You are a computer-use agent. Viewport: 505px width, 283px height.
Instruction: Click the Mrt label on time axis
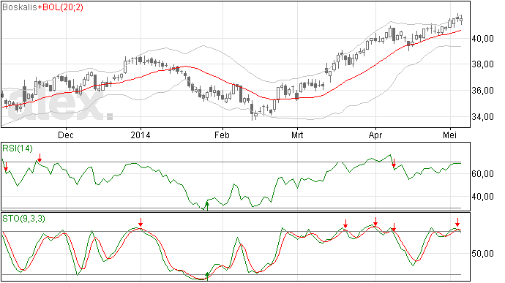297,135
